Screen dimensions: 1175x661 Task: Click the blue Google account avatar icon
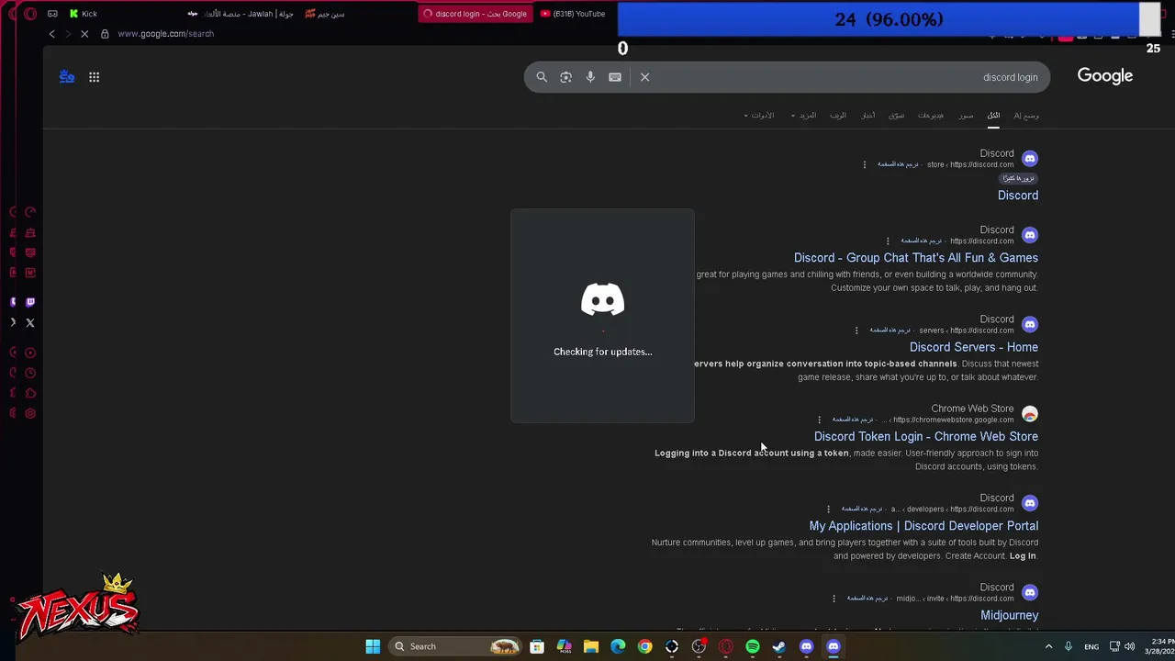point(67,77)
